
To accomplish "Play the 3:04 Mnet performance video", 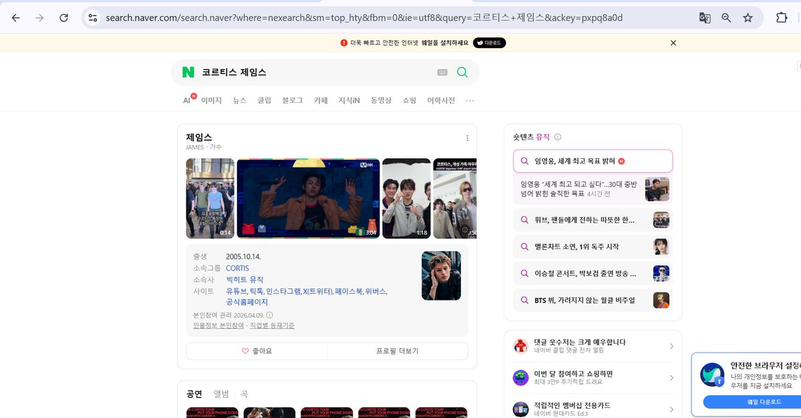I will 308,198.
